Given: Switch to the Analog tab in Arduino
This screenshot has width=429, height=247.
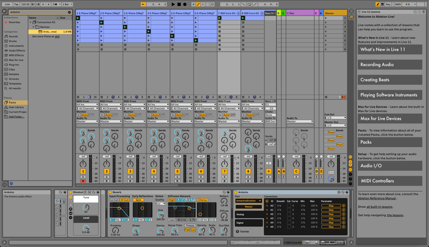Looking at the screenshot, I should click(x=249, y=214).
